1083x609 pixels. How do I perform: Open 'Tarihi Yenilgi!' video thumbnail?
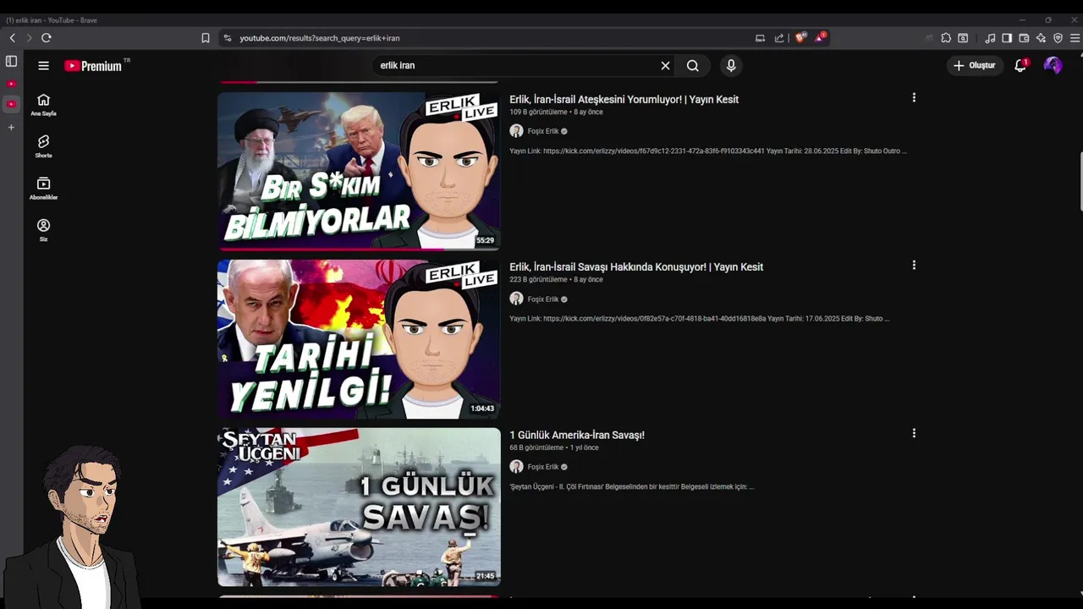(359, 338)
